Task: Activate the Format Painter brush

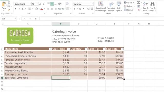Action: tap(9, 10)
